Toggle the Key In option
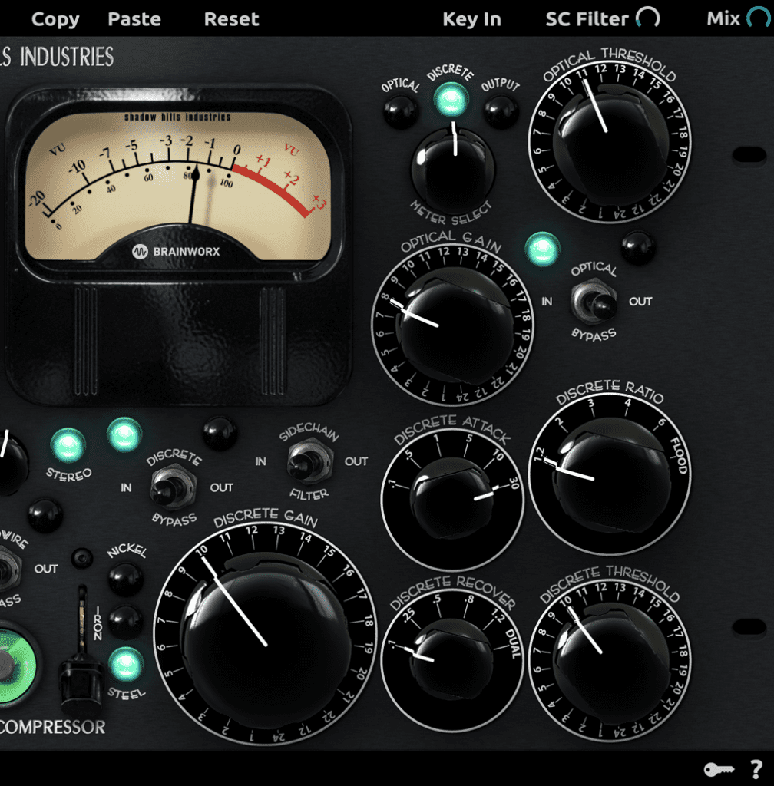This screenshot has width=774, height=786. point(471,19)
